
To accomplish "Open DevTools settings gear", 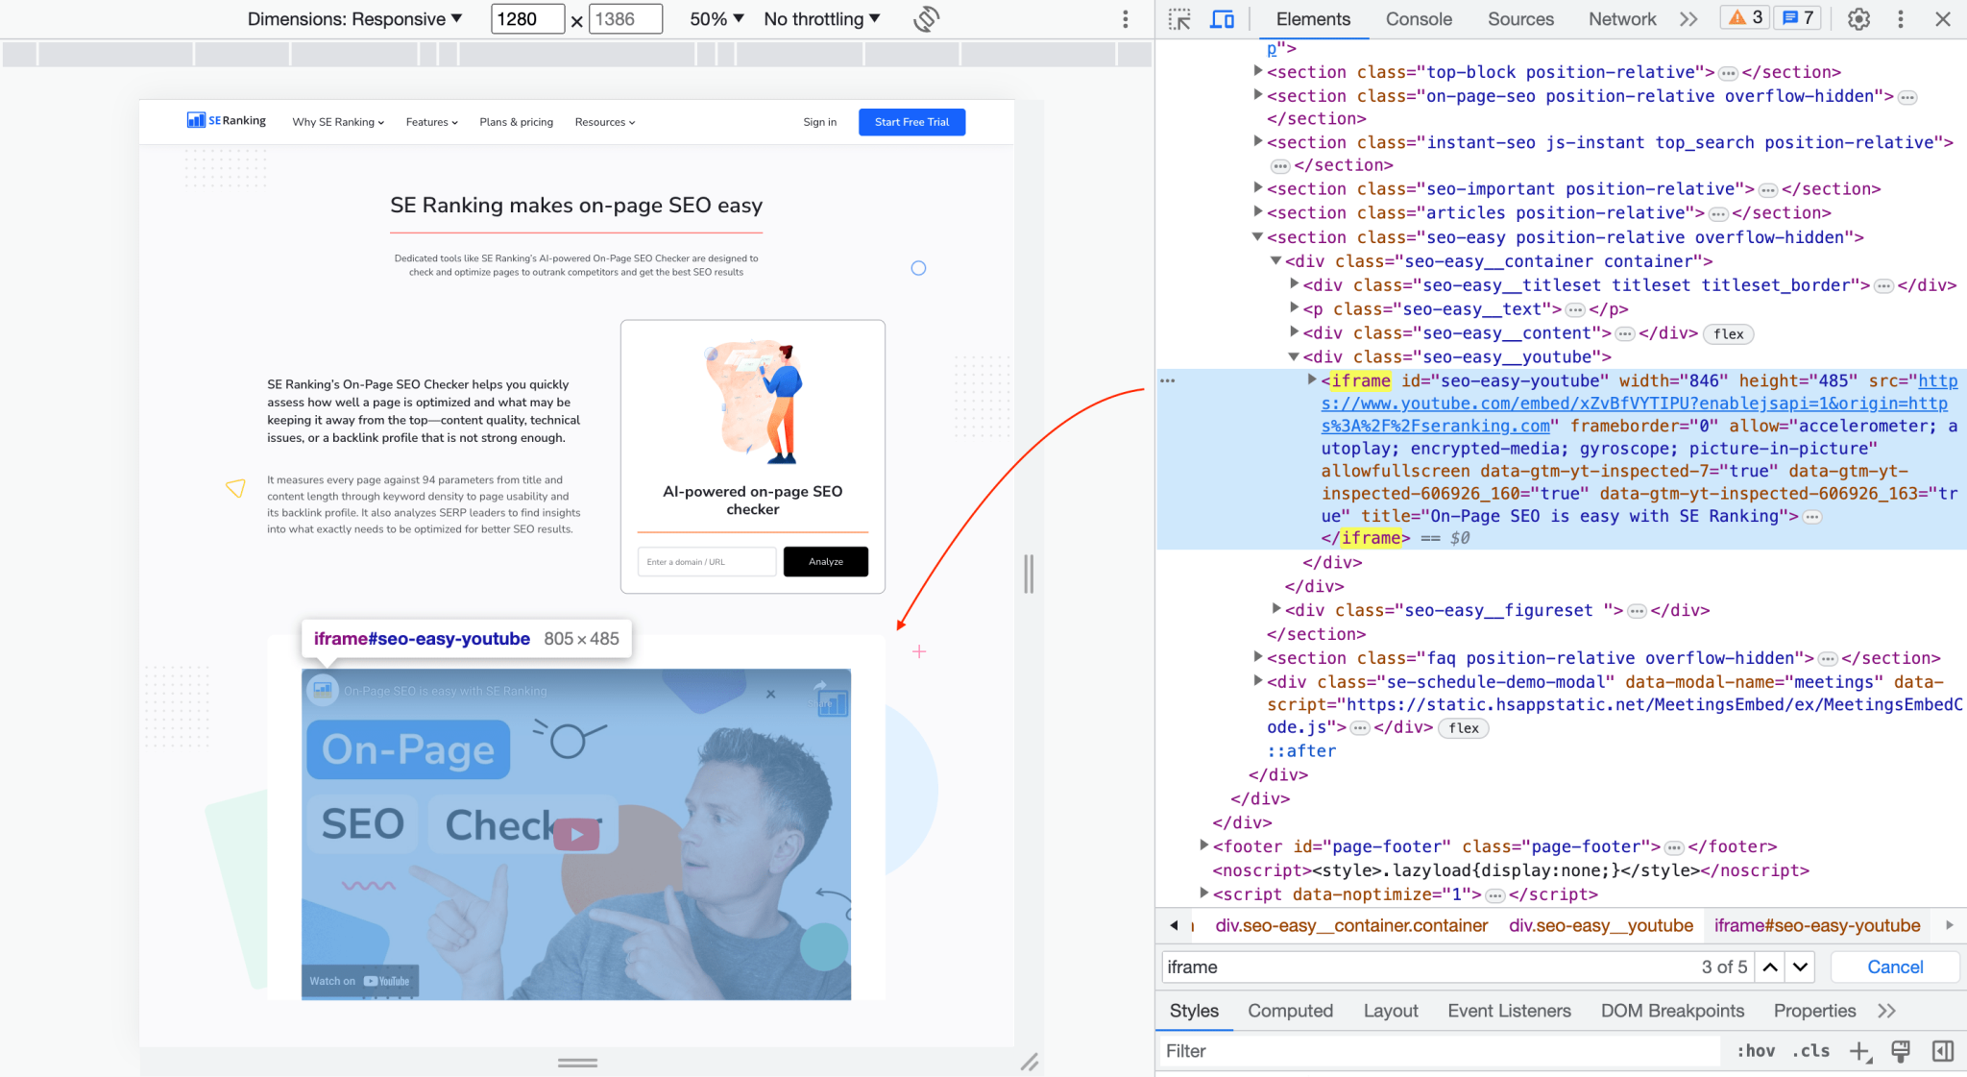I will pos(1859,18).
